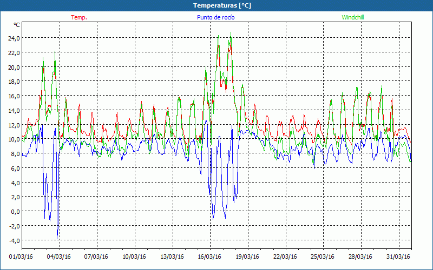The height and width of the screenshot is (270, 433).
Task: Select the red 'Temp.' legend label
Action: 79,17
